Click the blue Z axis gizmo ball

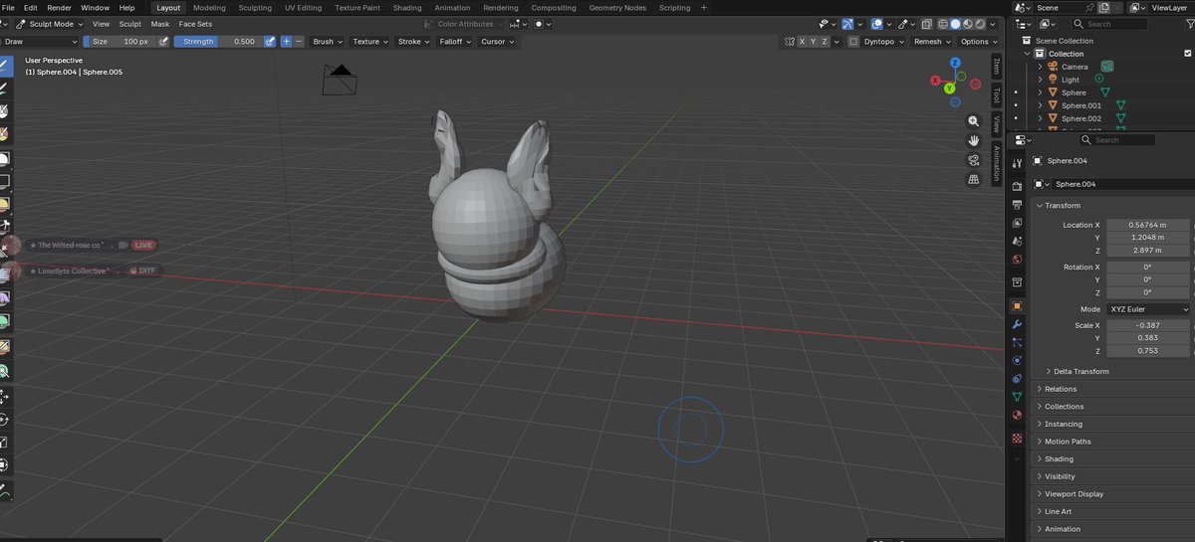click(x=954, y=63)
